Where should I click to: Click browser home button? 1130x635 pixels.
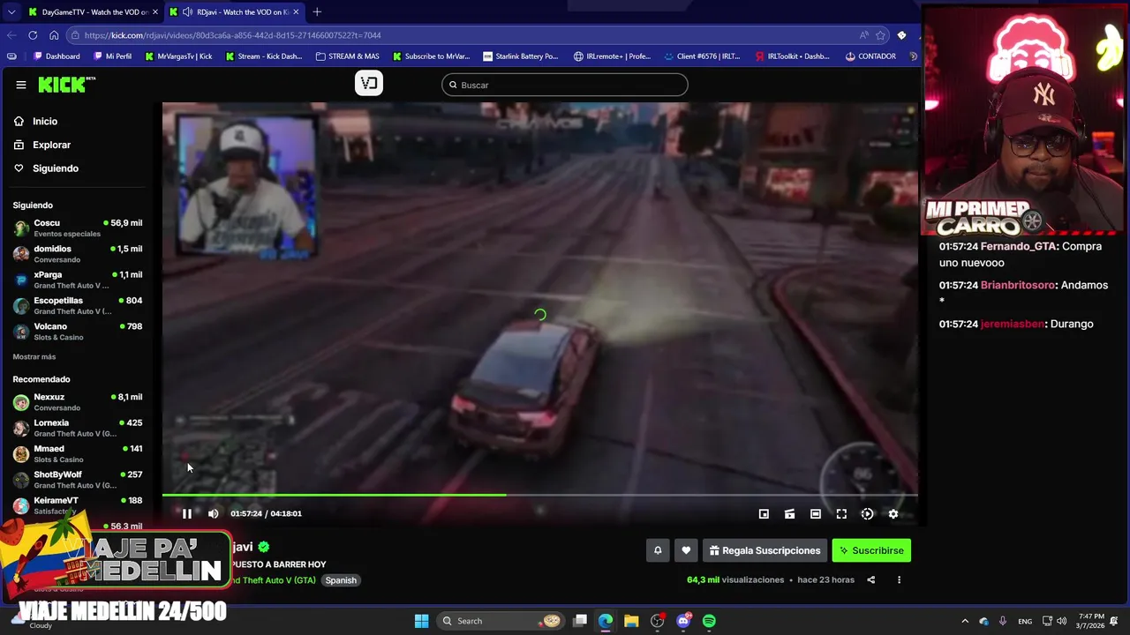click(x=54, y=35)
